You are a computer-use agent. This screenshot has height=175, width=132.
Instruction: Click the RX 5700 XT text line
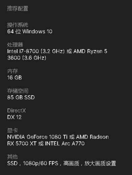22,143
